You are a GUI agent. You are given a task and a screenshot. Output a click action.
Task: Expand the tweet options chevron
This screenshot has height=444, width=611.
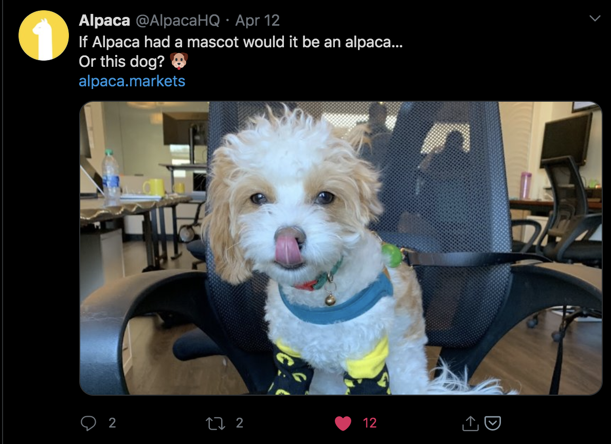click(x=595, y=18)
